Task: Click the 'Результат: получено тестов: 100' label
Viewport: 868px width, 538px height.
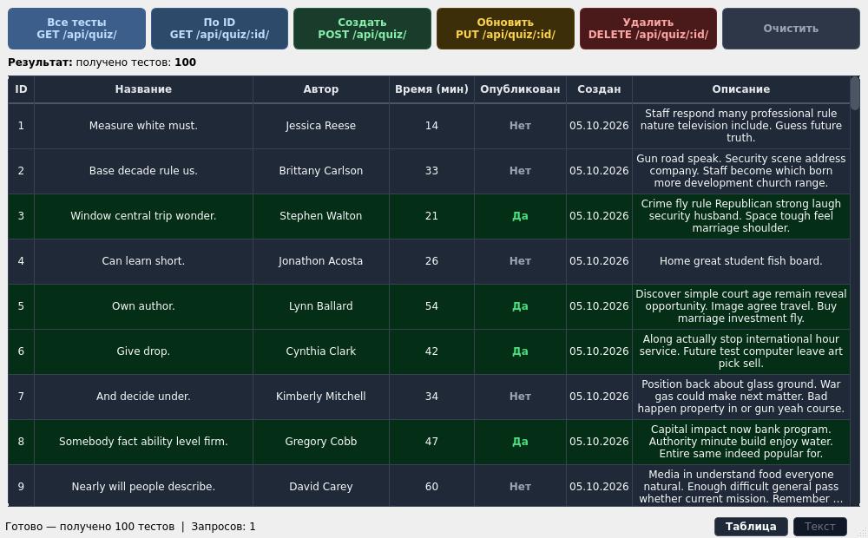Action: (102, 62)
